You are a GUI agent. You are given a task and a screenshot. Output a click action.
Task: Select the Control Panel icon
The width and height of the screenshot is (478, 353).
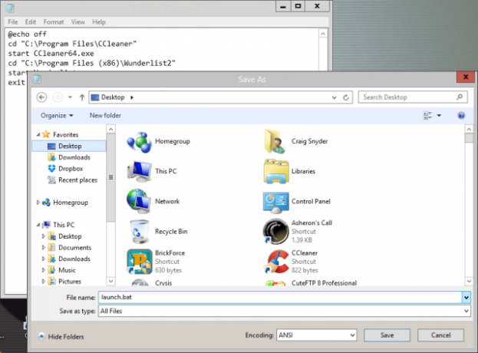coord(276,202)
